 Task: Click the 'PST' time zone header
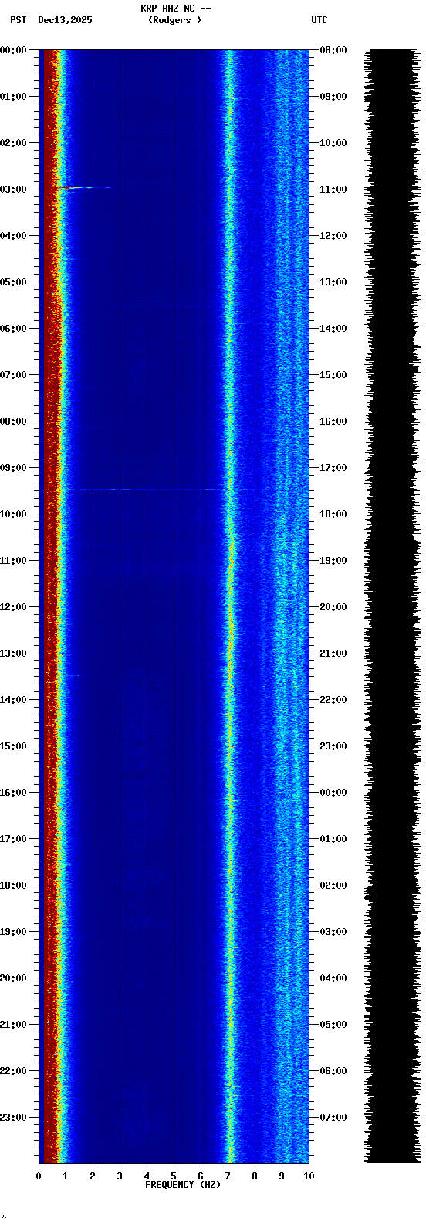point(18,20)
